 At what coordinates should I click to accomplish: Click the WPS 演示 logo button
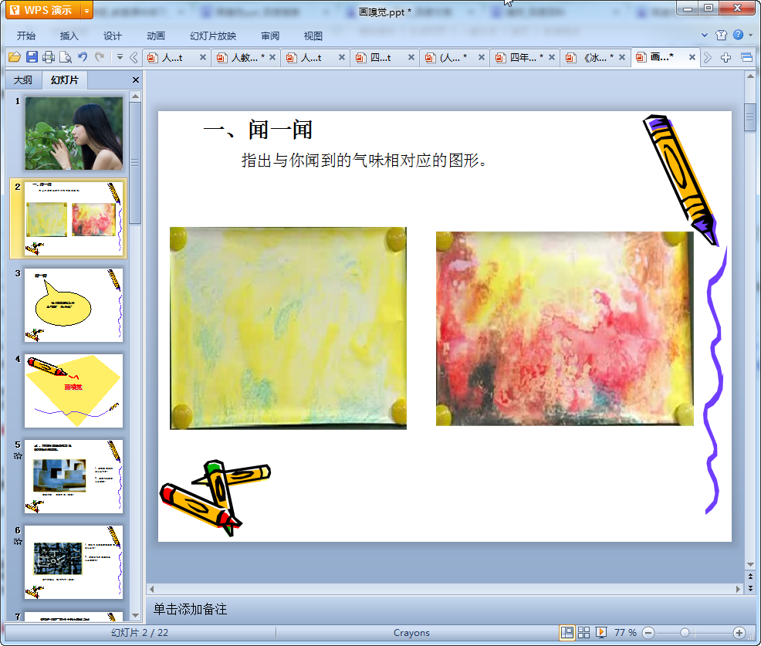[x=42, y=10]
